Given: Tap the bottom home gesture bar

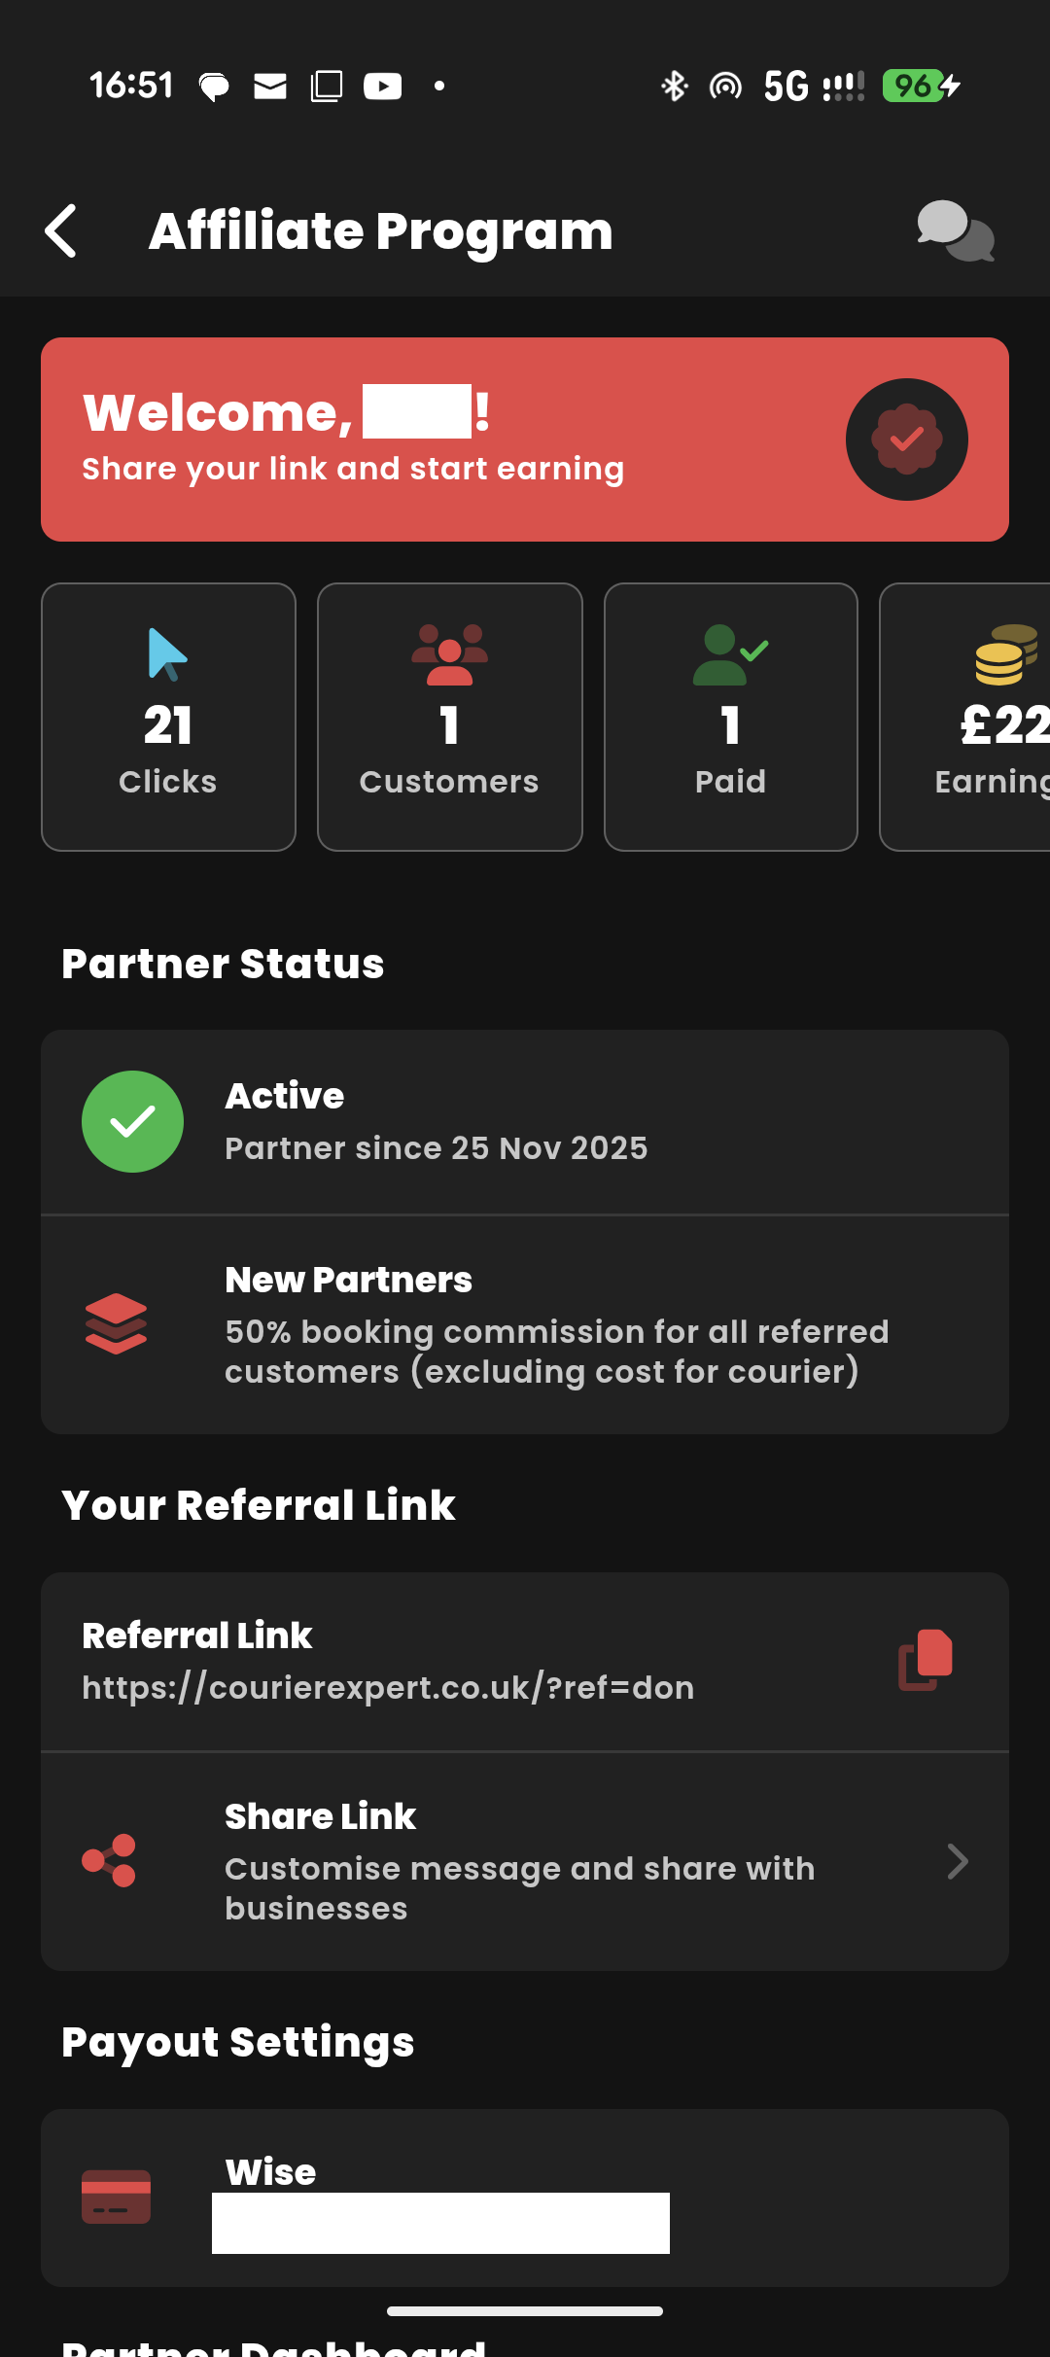Looking at the screenshot, I should click(525, 2311).
